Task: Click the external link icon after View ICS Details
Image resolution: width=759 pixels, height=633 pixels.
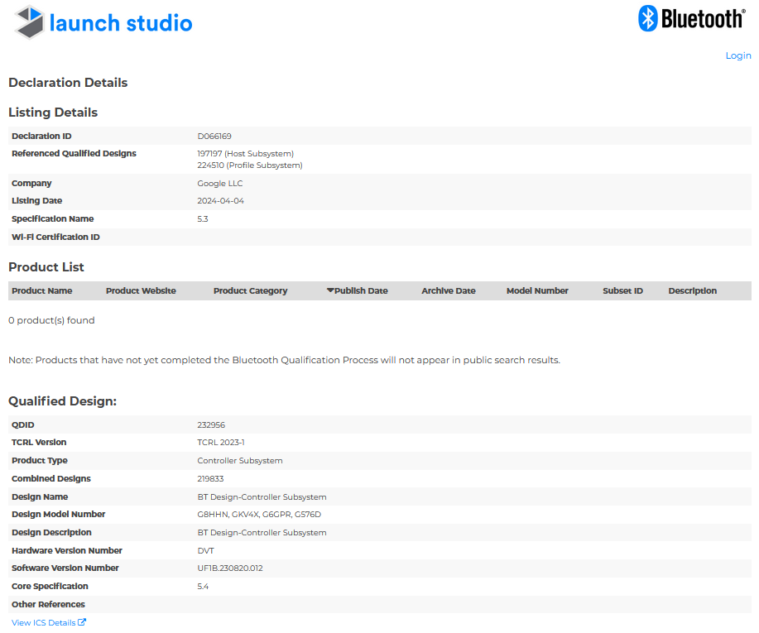Action: (x=82, y=622)
